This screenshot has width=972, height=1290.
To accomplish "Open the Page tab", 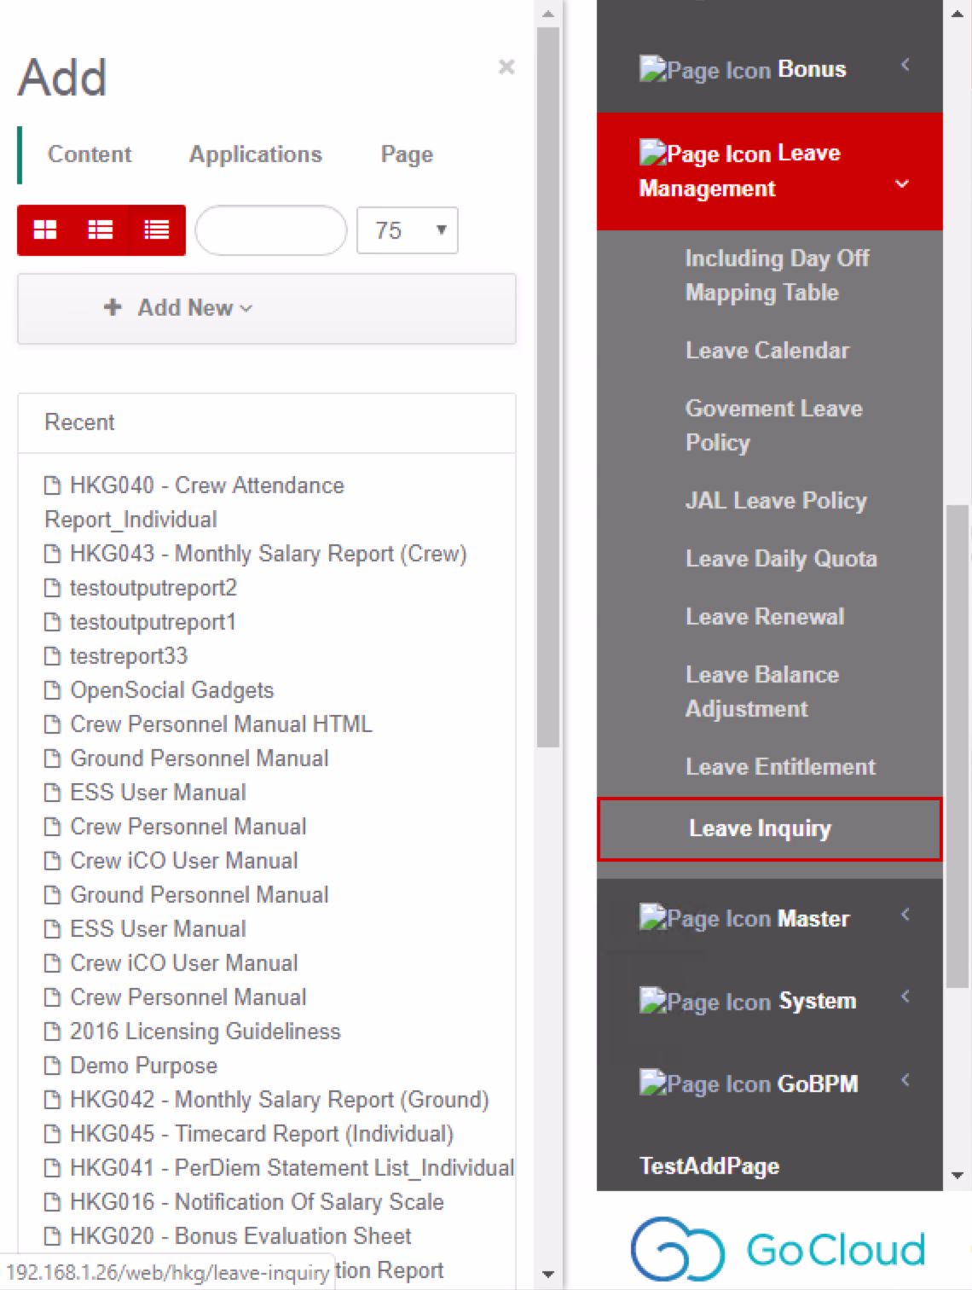I will pos(407,154).
